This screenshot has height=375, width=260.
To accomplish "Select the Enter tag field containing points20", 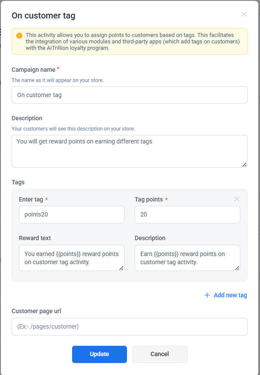I will tap(71, 214).
